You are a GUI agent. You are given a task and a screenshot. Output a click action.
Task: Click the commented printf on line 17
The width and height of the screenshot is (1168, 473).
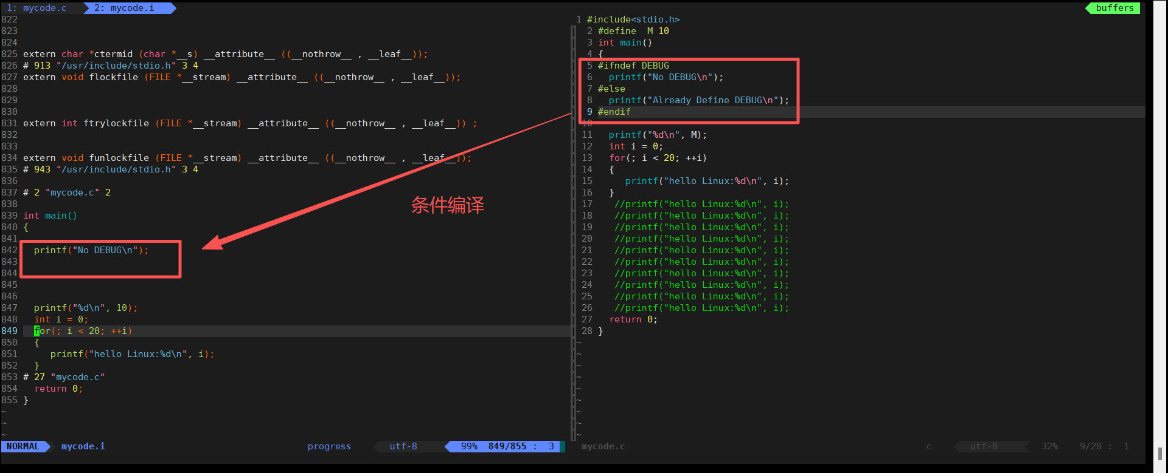click(x=701, y=204)
